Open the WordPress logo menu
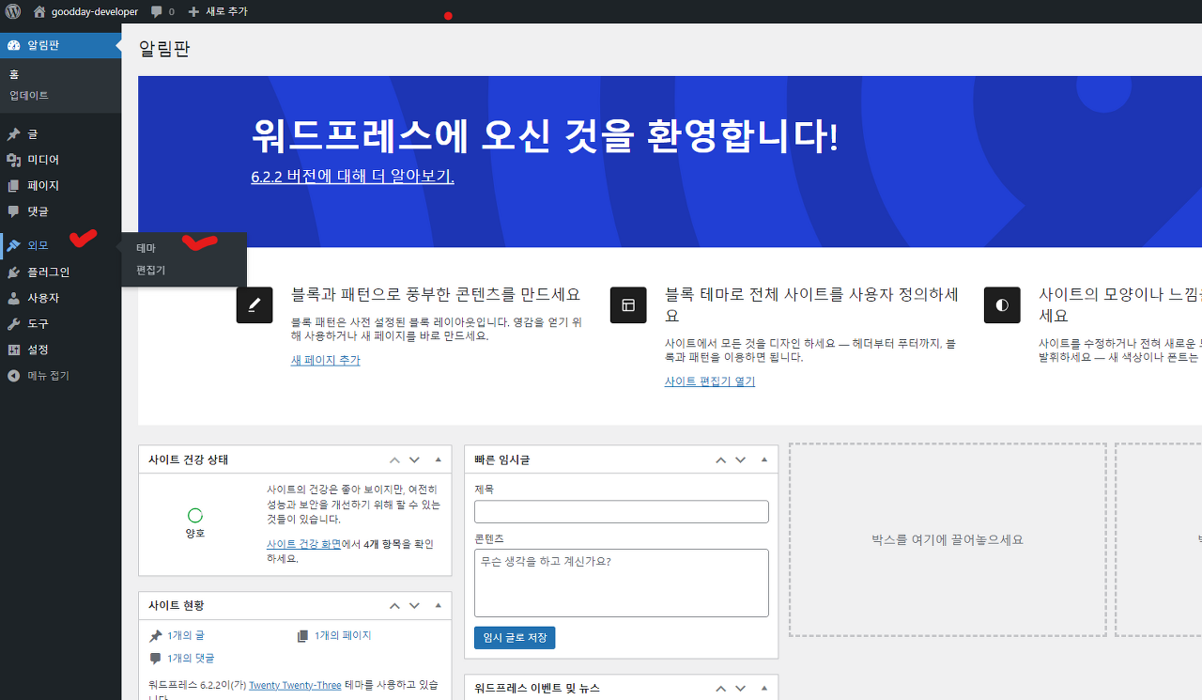1202x700 pixels. point(13,11)
